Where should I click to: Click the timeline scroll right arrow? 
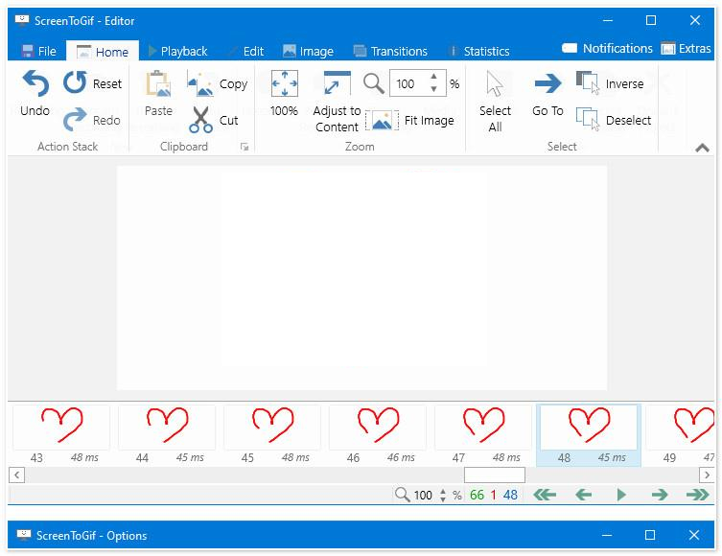point(707,475)
